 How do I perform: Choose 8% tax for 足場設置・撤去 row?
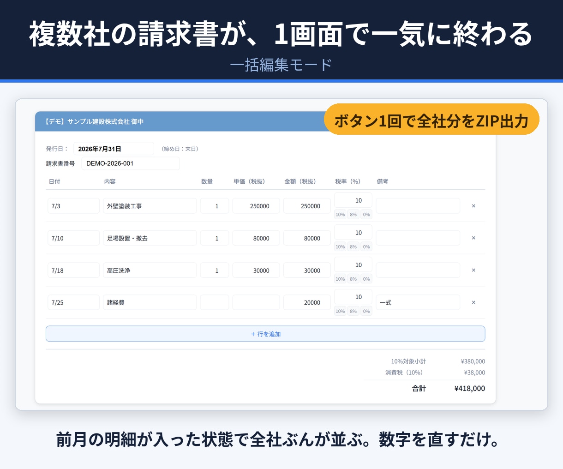[353, 247]
